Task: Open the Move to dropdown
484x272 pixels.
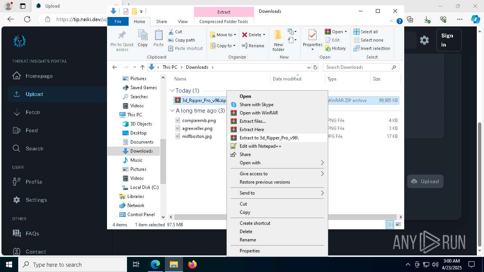Action: click(x=223, y=35)
